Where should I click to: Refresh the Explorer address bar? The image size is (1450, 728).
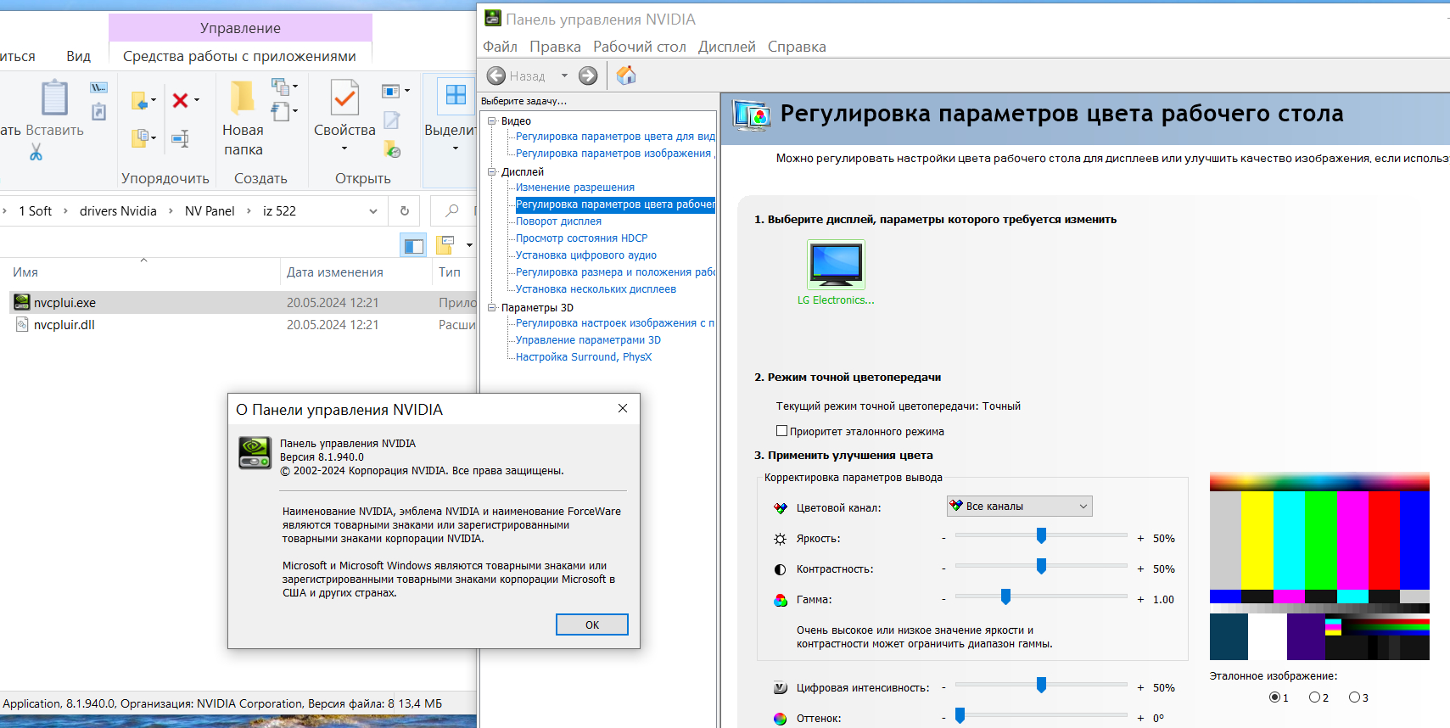404,211
